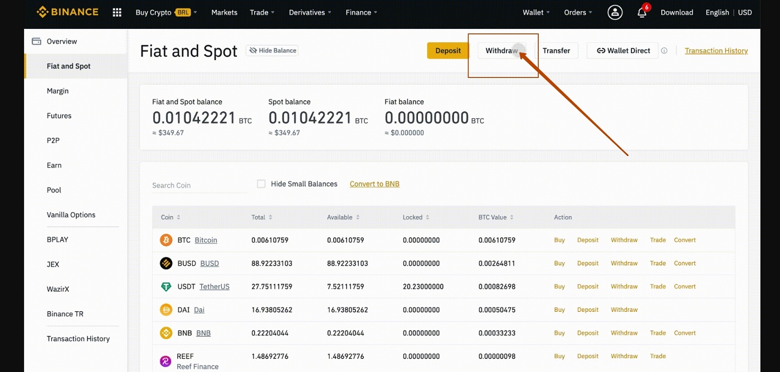Click the yellow Deposit button
The image size is (780, 372).
tap(448, 51)
